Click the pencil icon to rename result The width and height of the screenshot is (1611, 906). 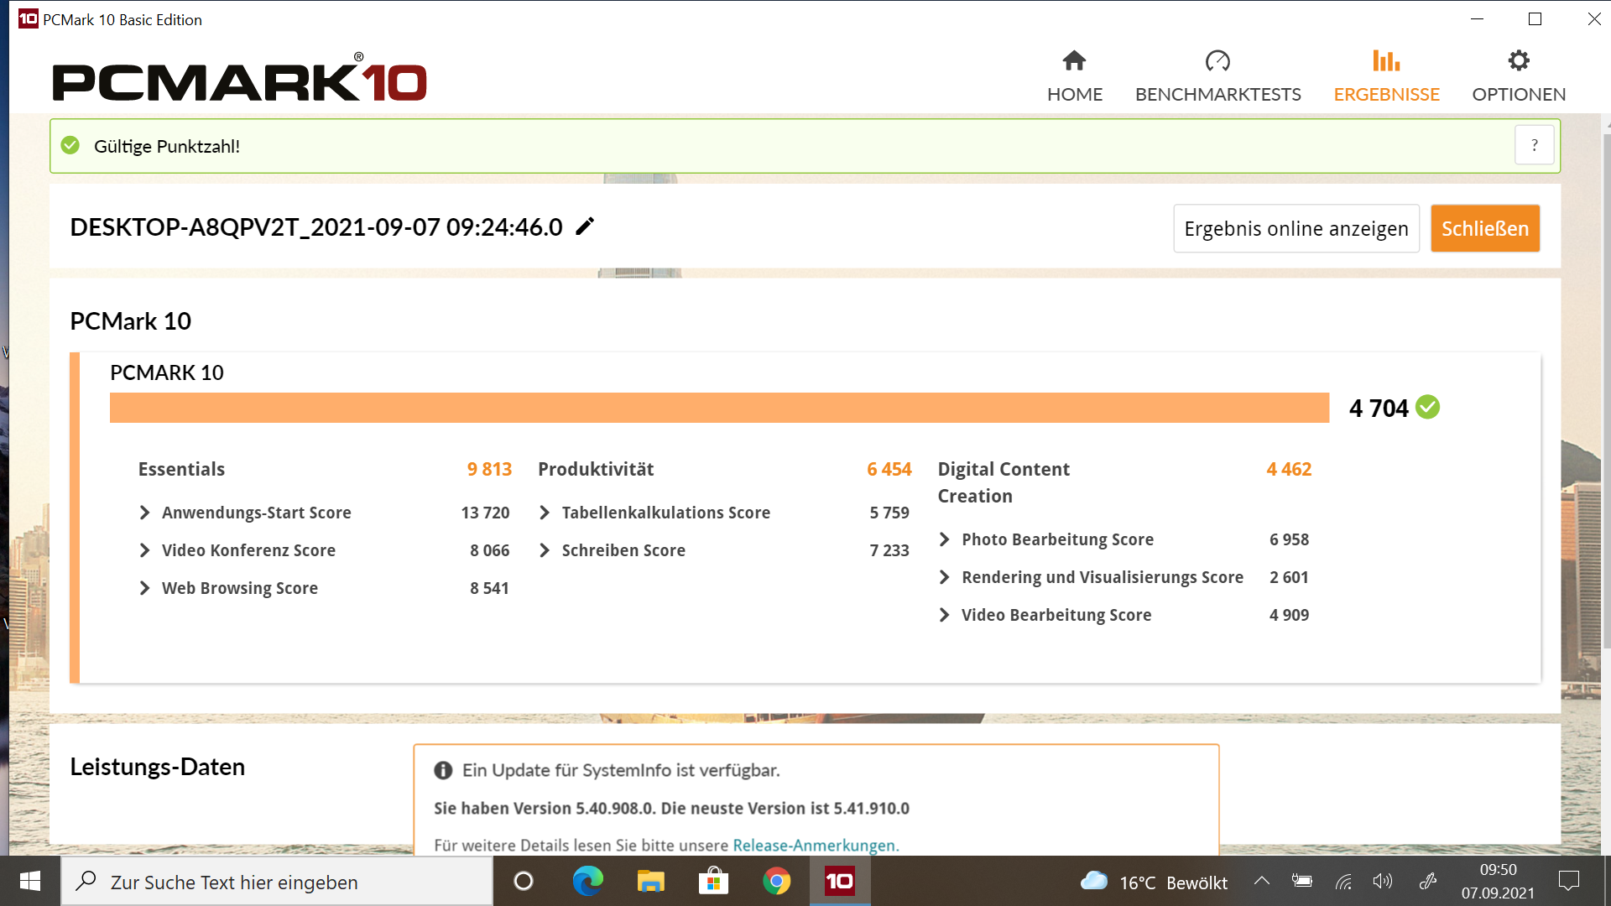pyautogui.click(x=585, y=226)
